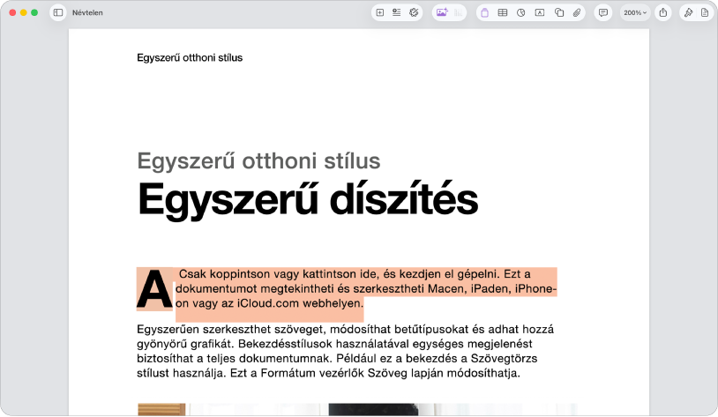
Task: Click the window title Névtelen
Action: tap(87, 13)
